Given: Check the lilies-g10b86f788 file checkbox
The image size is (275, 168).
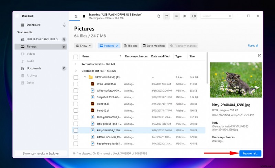Looking at the screenshot, I should [x=76, y=117].
